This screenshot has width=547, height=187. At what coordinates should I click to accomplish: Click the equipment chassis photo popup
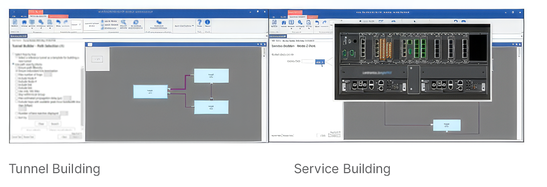(412, 63)
